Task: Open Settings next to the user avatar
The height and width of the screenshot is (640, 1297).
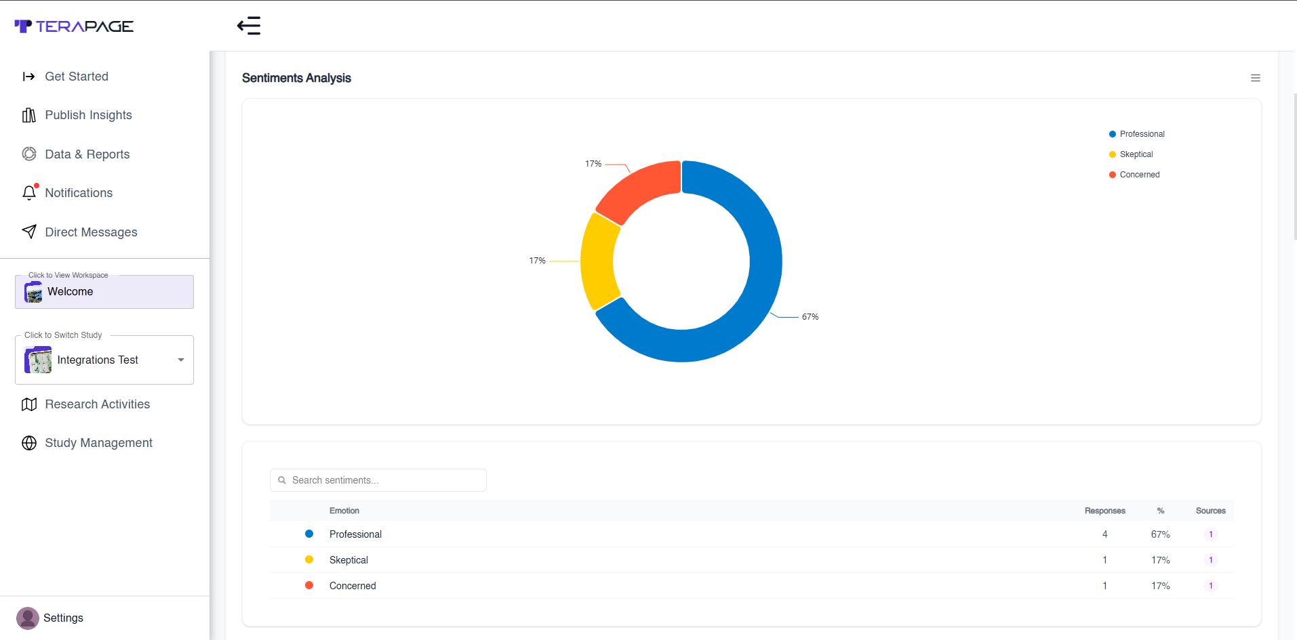Action: click(63, 618)
